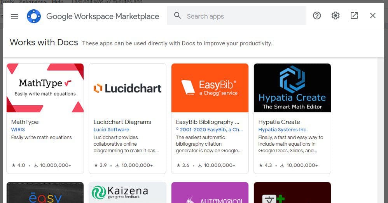Open Help via the question mark icon

click(317, 16)
